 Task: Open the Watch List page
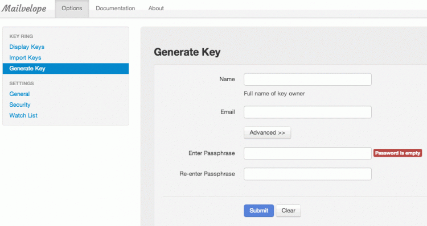(x=23, y=115)
